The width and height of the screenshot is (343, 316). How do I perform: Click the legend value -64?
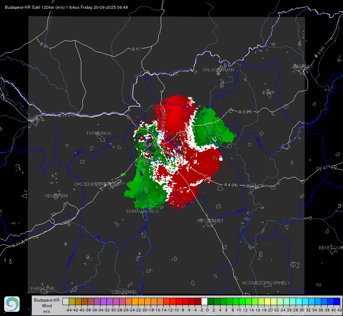68,310
